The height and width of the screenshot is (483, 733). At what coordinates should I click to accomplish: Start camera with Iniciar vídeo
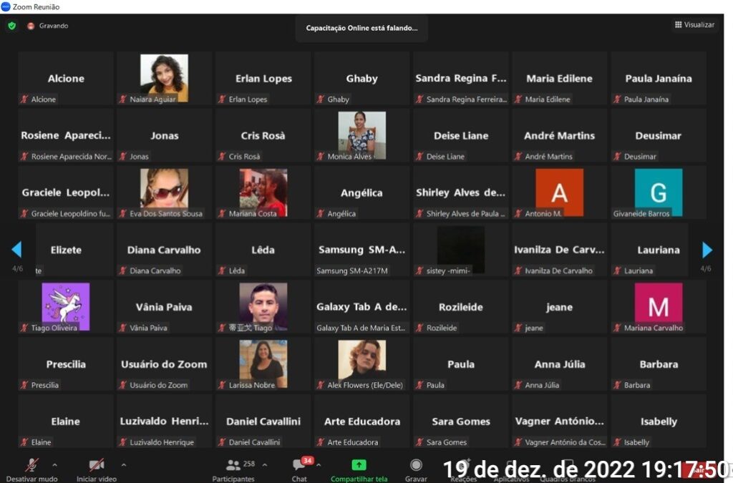[96, 465]
